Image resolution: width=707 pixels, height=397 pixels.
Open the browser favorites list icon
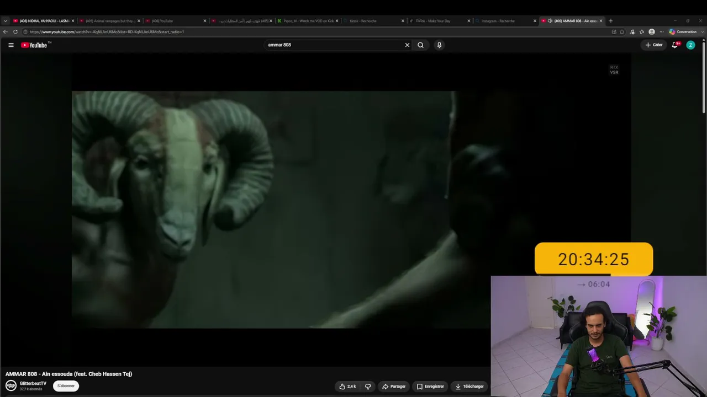coord(642,32)
